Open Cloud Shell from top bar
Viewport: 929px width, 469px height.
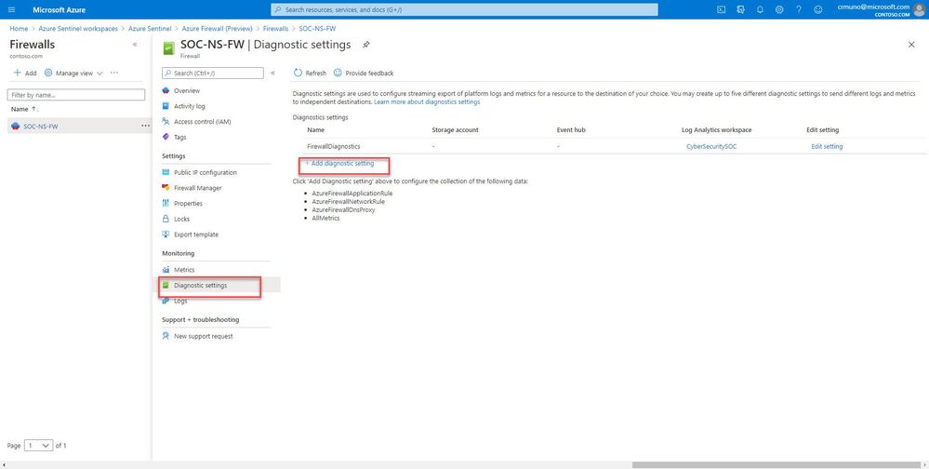pyautogui.click(x=721, y=9)
